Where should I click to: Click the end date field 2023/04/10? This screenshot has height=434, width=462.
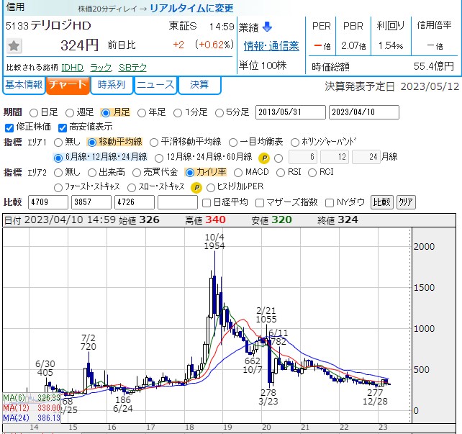point(364,112)
